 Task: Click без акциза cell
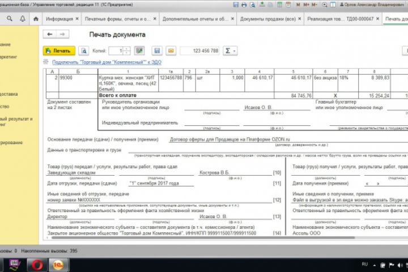(x=325, y=83)
